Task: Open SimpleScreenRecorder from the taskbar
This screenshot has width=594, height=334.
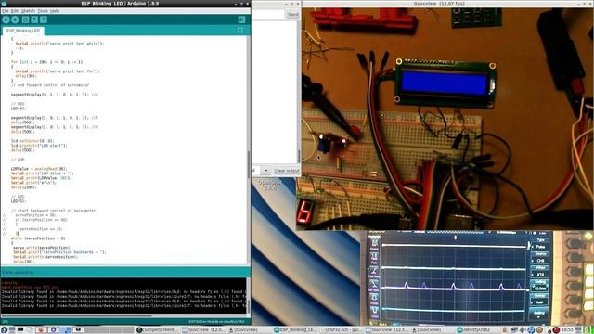Action: (x=157, y=330)
